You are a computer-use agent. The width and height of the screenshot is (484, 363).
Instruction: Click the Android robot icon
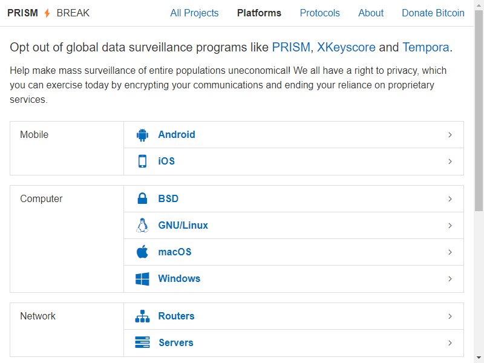click(142, 135)
